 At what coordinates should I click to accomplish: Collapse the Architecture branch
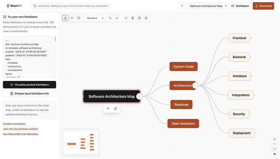coord(195,85)
